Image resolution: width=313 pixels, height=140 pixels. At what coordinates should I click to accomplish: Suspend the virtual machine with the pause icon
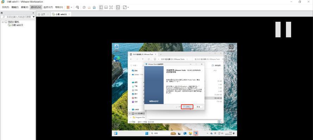(68, 7)
